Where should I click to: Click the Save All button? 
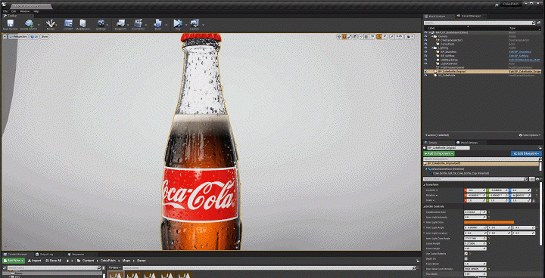click(x=53, y=261)
